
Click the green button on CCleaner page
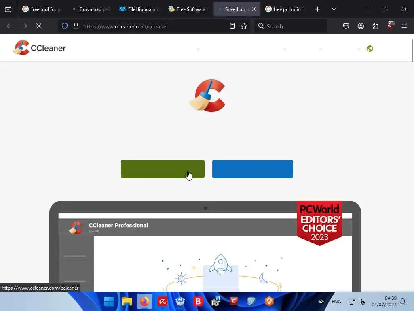point(163,169)
